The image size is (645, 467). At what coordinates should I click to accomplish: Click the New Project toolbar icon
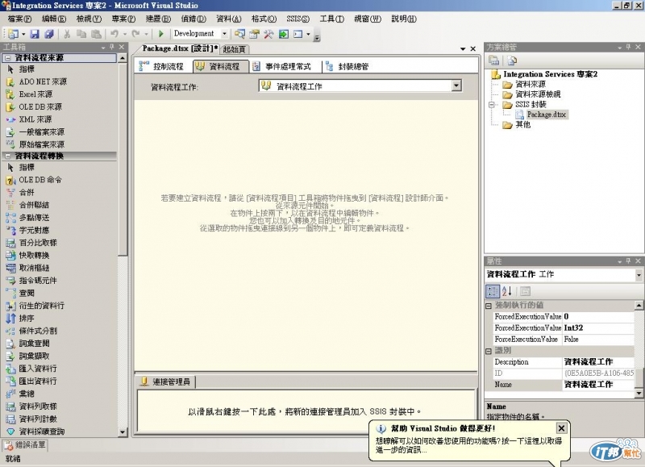click(13, 34)
